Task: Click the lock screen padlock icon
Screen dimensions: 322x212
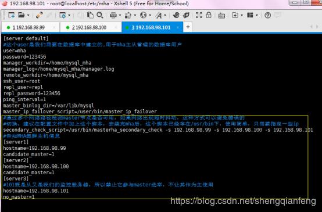Action: coord(209,15)
